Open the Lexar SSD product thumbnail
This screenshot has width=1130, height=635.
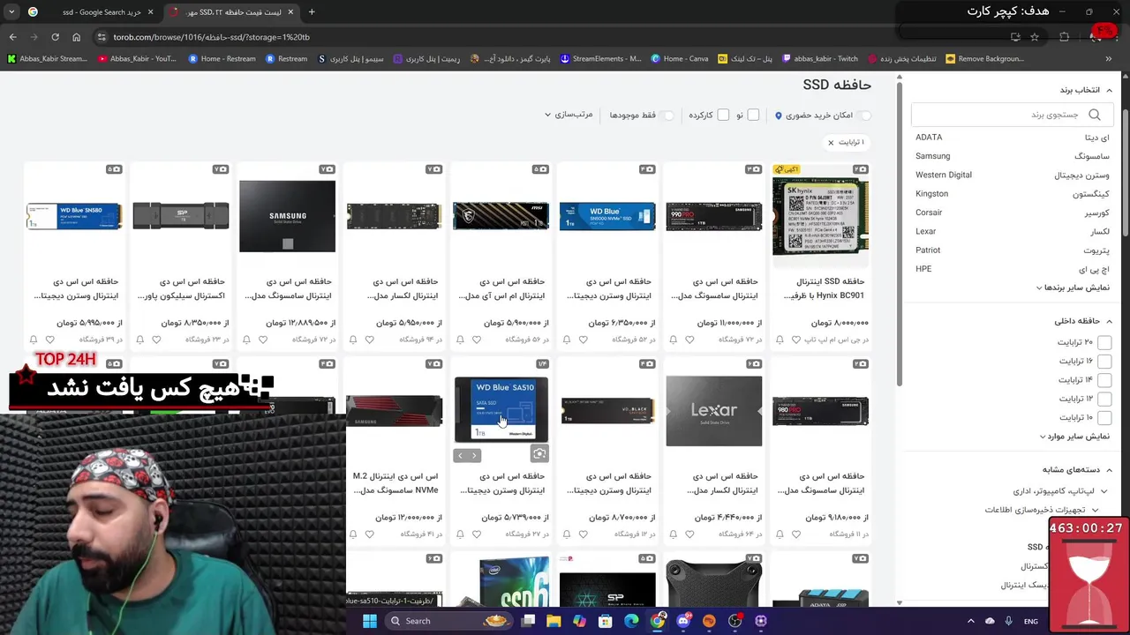713,410
